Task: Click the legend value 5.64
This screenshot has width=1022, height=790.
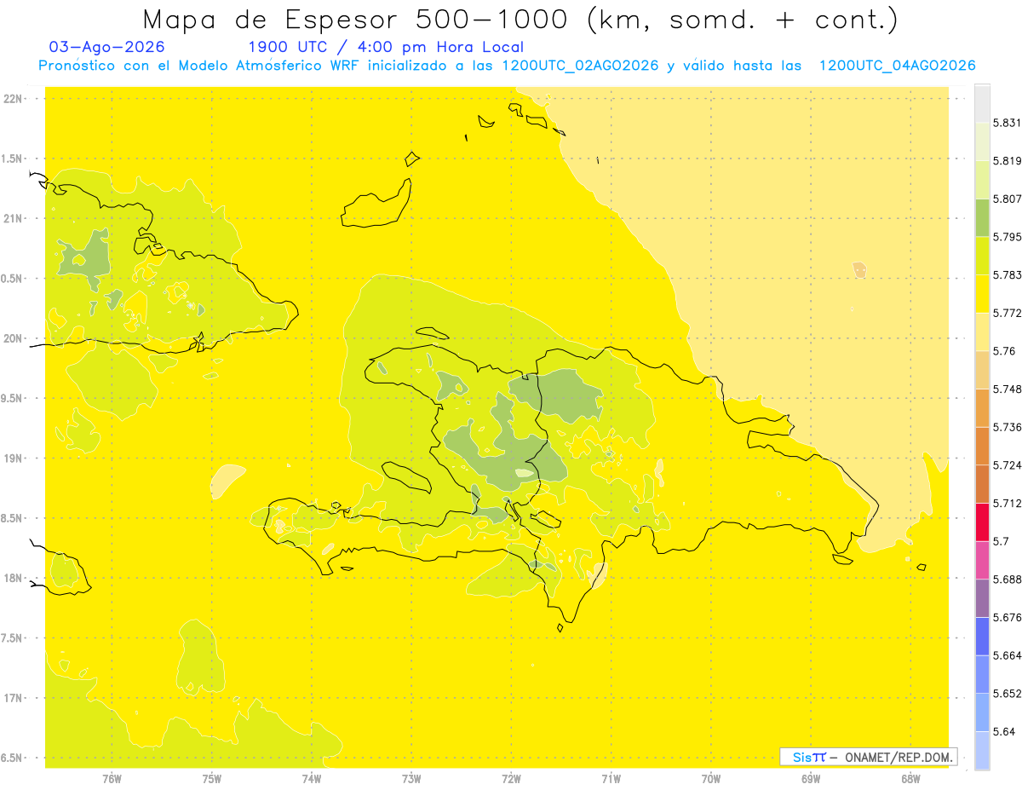Action: coord(1004,731)
